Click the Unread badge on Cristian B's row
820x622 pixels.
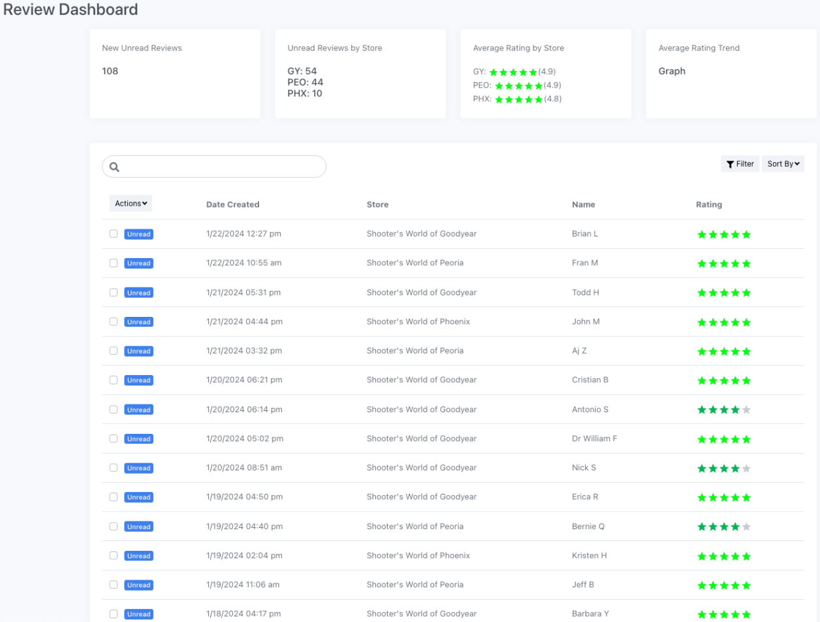(138, 380)
